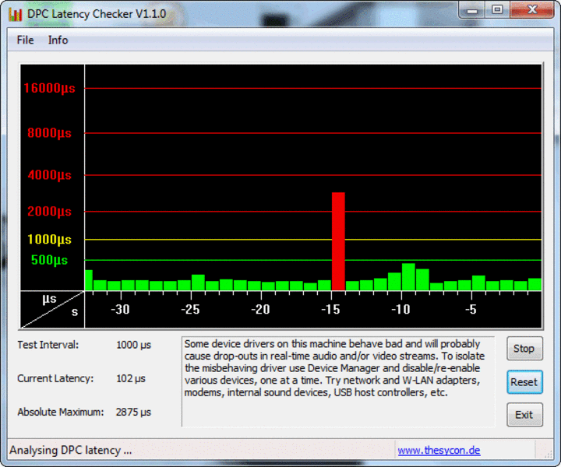Click the 2000µs axis label
This screenshot has height=467, width=561.
point(49,212)
